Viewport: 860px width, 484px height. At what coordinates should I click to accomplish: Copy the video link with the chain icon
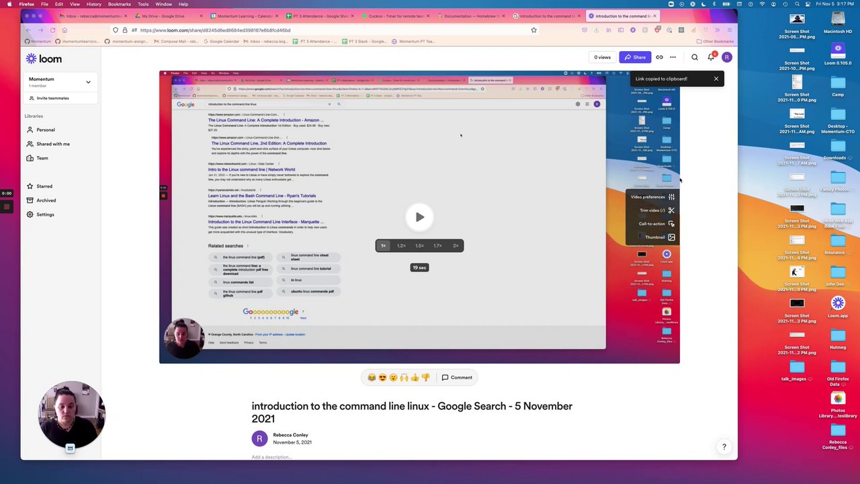(659, 57)
